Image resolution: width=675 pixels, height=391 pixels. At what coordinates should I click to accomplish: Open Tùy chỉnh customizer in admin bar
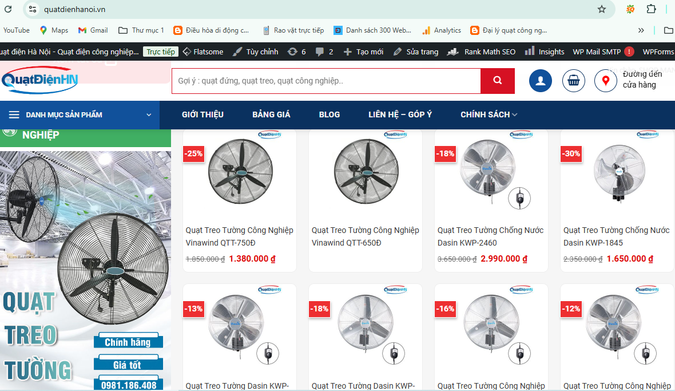coord(256,52)
